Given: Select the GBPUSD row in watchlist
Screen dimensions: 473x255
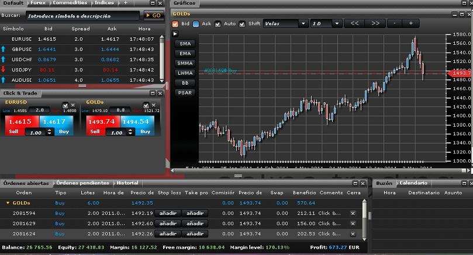Looking at the screenshot, I should coord(79,50).
